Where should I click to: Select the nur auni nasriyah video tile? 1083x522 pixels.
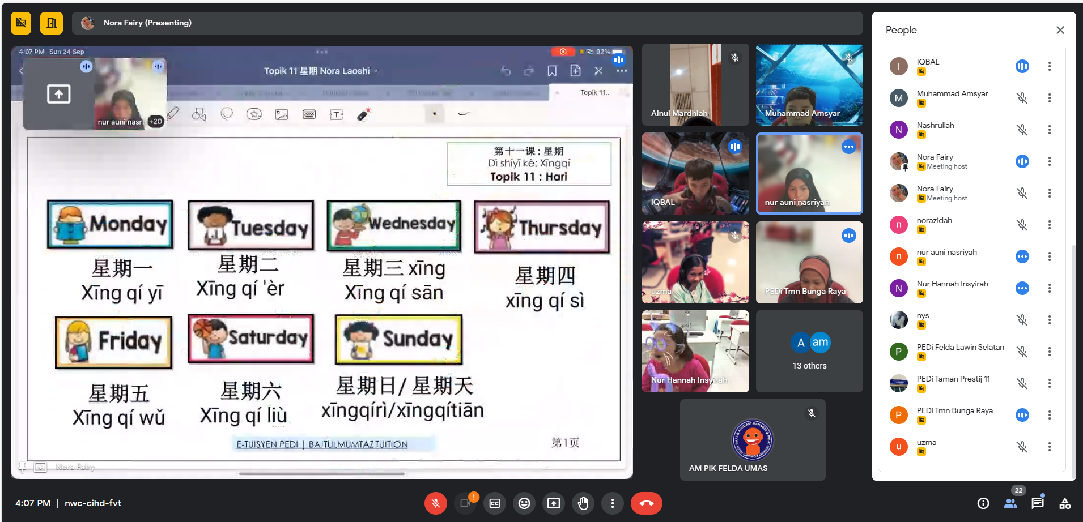point(809,174)
